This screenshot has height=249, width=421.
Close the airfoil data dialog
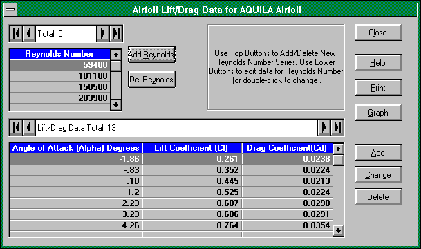[x=378, y=33]
